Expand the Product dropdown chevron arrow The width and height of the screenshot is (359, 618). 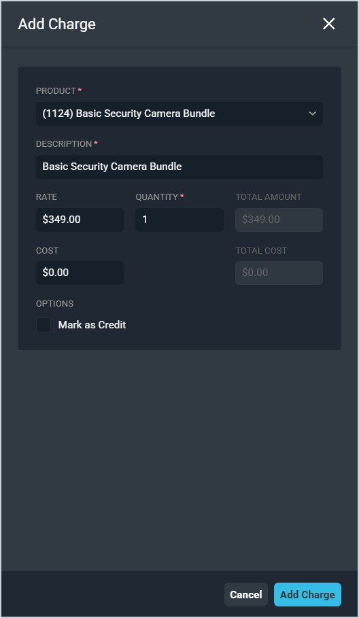pos(313,114)
